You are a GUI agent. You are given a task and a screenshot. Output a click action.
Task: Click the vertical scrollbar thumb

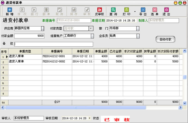click(185, 77)
